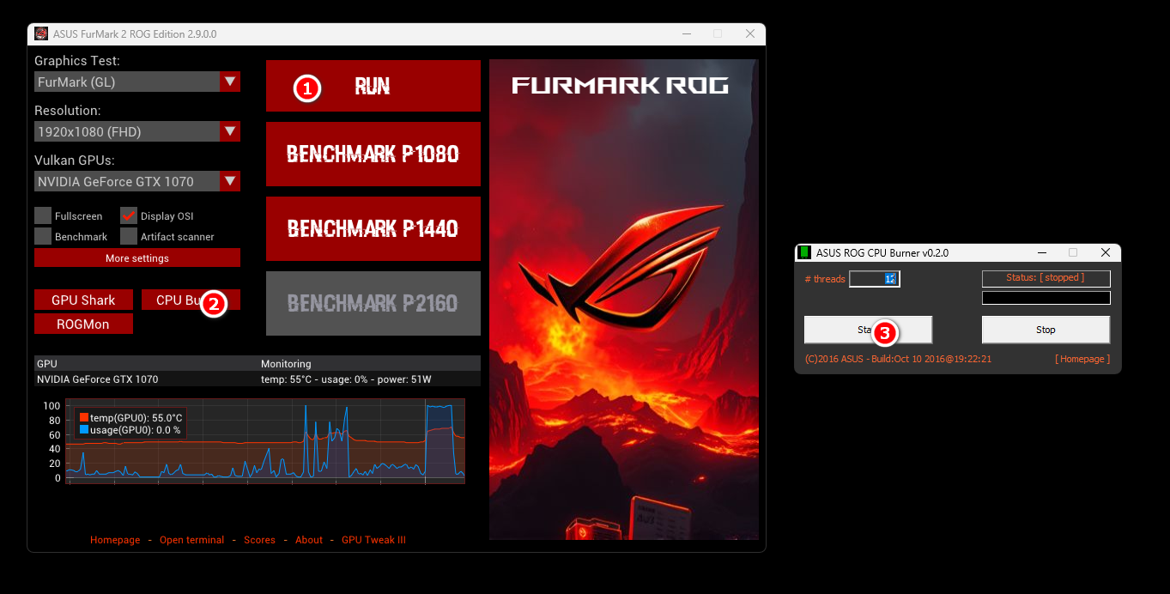Close the ASUS FurMark 2 ROG Edition window
The width and height of the screenshot is (1170, 594).
point(750,34)
